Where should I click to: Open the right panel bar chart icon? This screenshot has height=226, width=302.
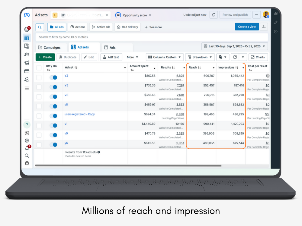276,13
